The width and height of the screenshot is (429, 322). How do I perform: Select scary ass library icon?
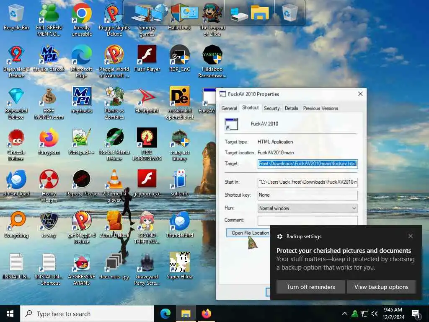[x=179, y=145]
